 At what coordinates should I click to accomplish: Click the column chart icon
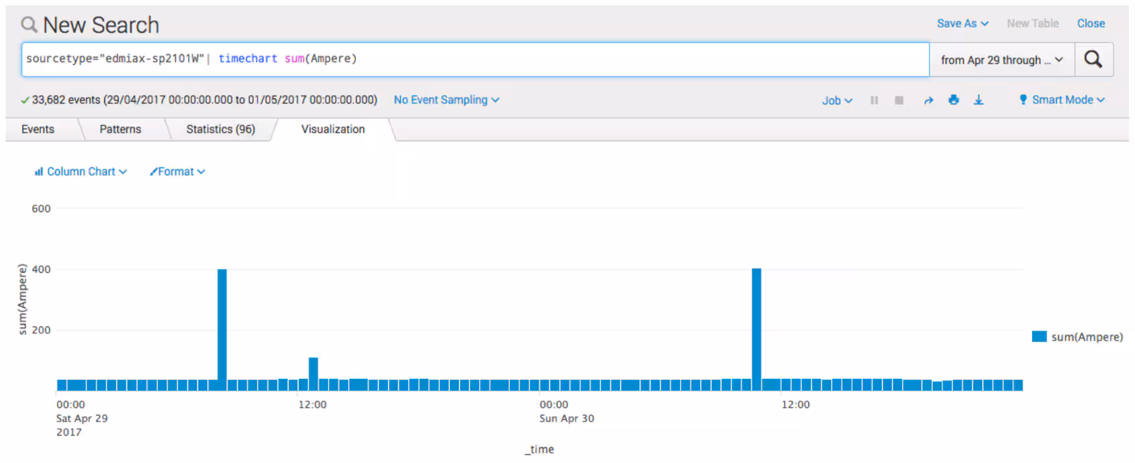pyautogui.click(x=39, y=172)
